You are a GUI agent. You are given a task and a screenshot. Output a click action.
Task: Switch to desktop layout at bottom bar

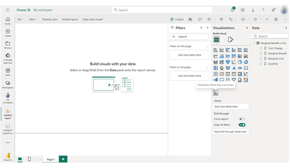coord(20,159)
